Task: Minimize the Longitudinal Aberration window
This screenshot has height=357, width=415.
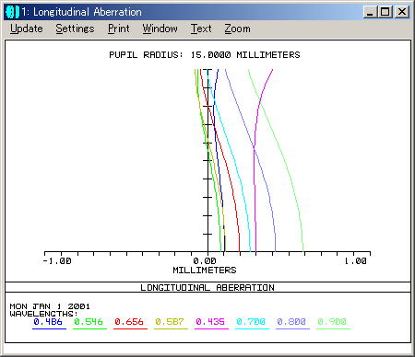Action: click(370, 12)
